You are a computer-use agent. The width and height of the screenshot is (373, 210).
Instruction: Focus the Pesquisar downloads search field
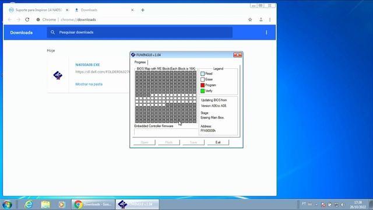139,32
